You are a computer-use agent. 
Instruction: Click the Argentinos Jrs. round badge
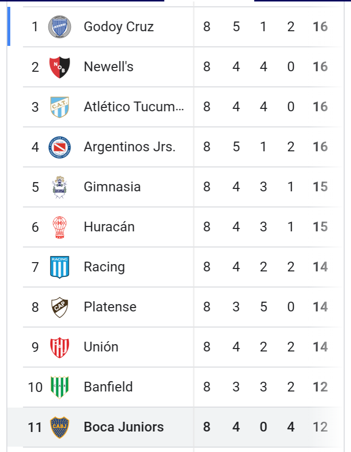60,147
